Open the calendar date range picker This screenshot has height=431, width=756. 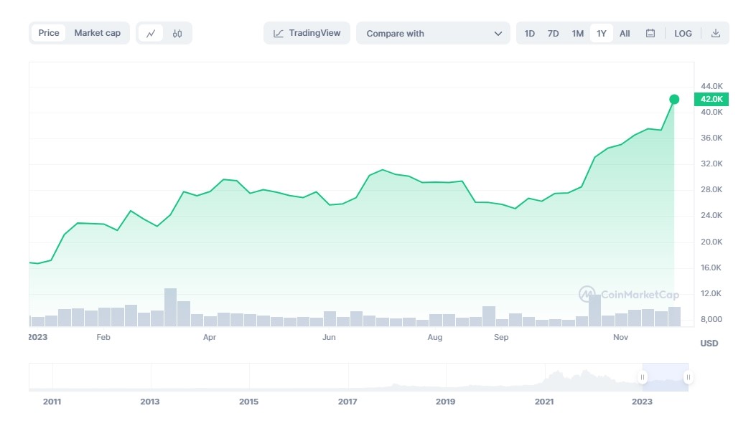[650, 33]
